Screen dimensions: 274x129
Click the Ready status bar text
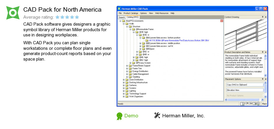121,104
